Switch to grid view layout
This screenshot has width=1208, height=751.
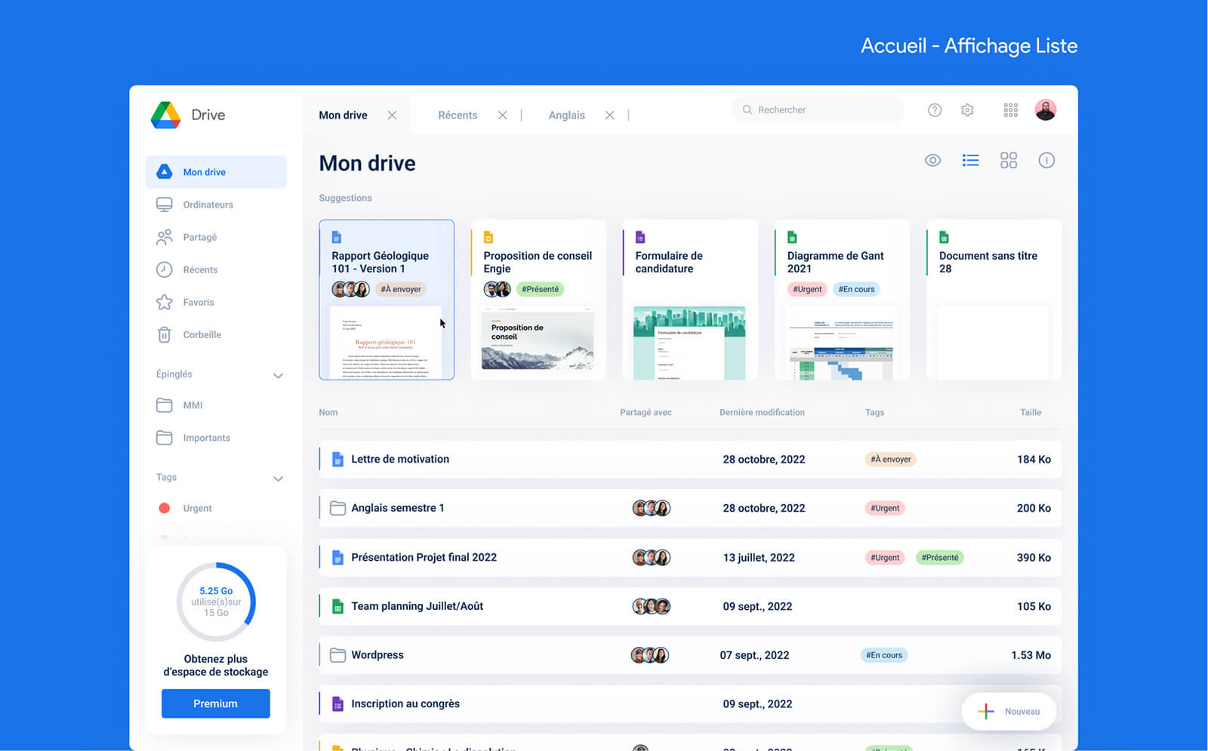pos(1009,160)
